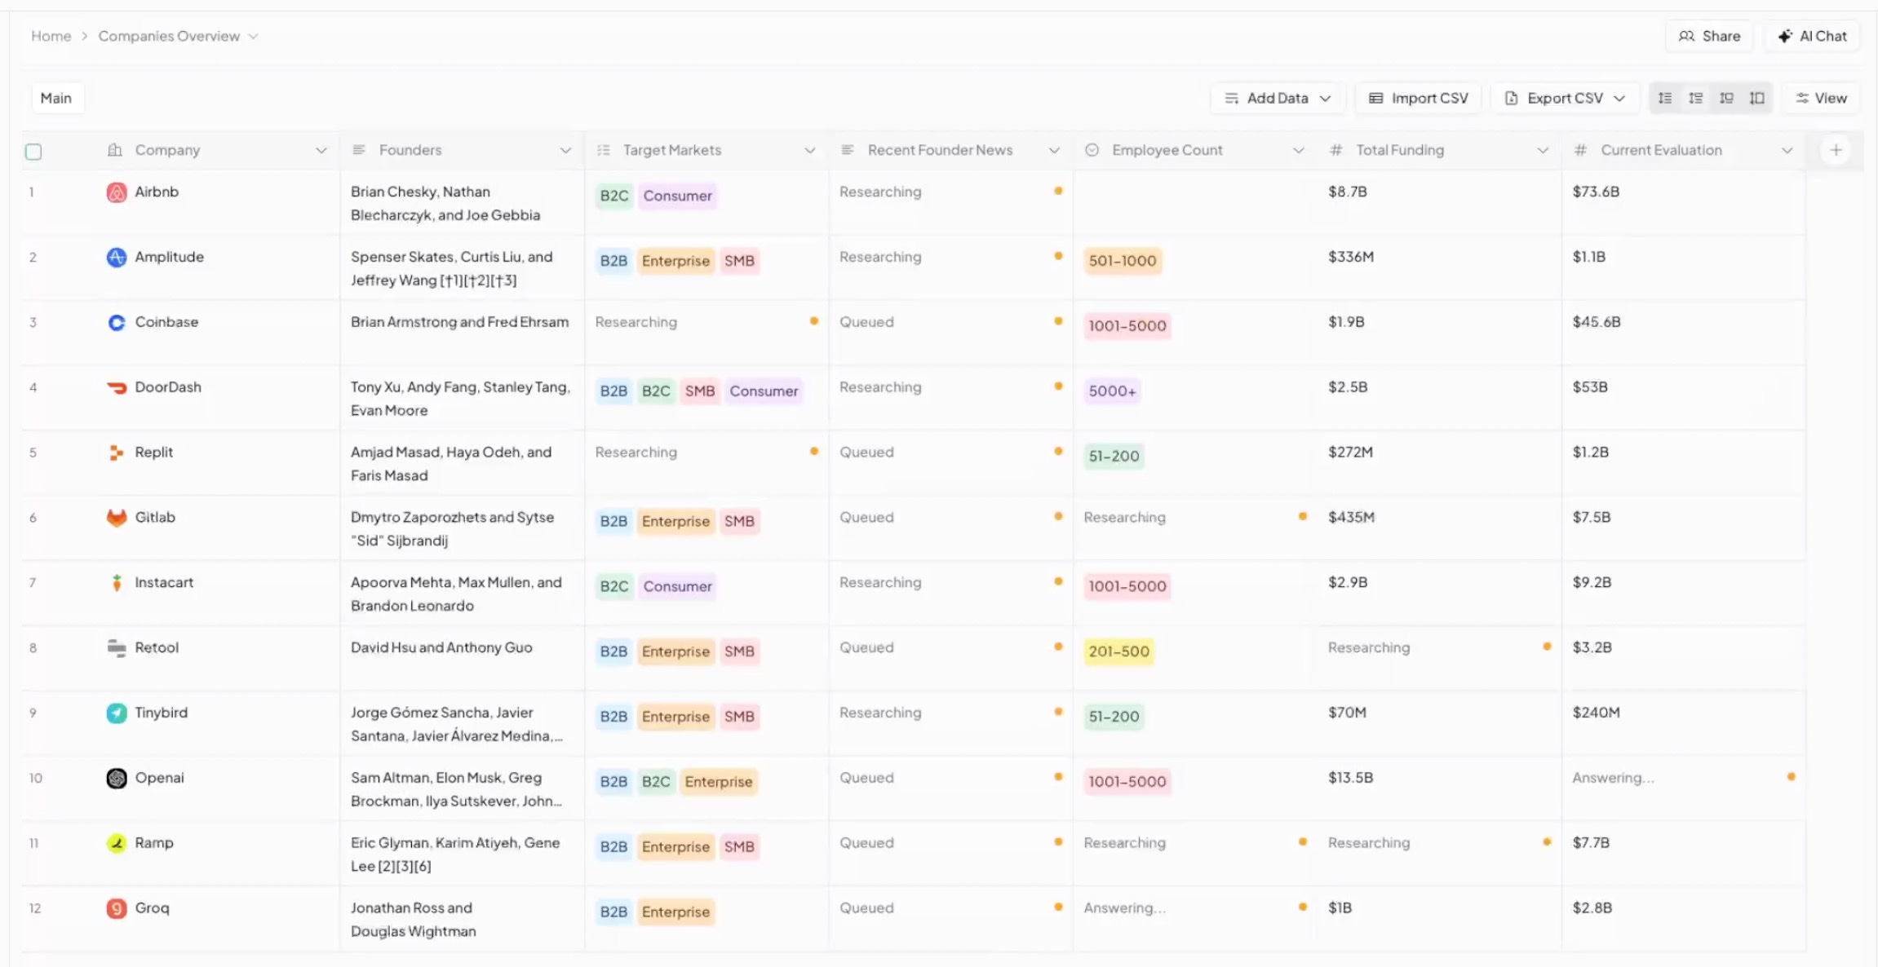Select DoorDash's $53B evaluation cell
This screenshot has width=1878, height=967.
1683,398
